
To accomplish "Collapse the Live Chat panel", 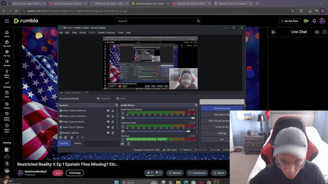I will [273, 32].
